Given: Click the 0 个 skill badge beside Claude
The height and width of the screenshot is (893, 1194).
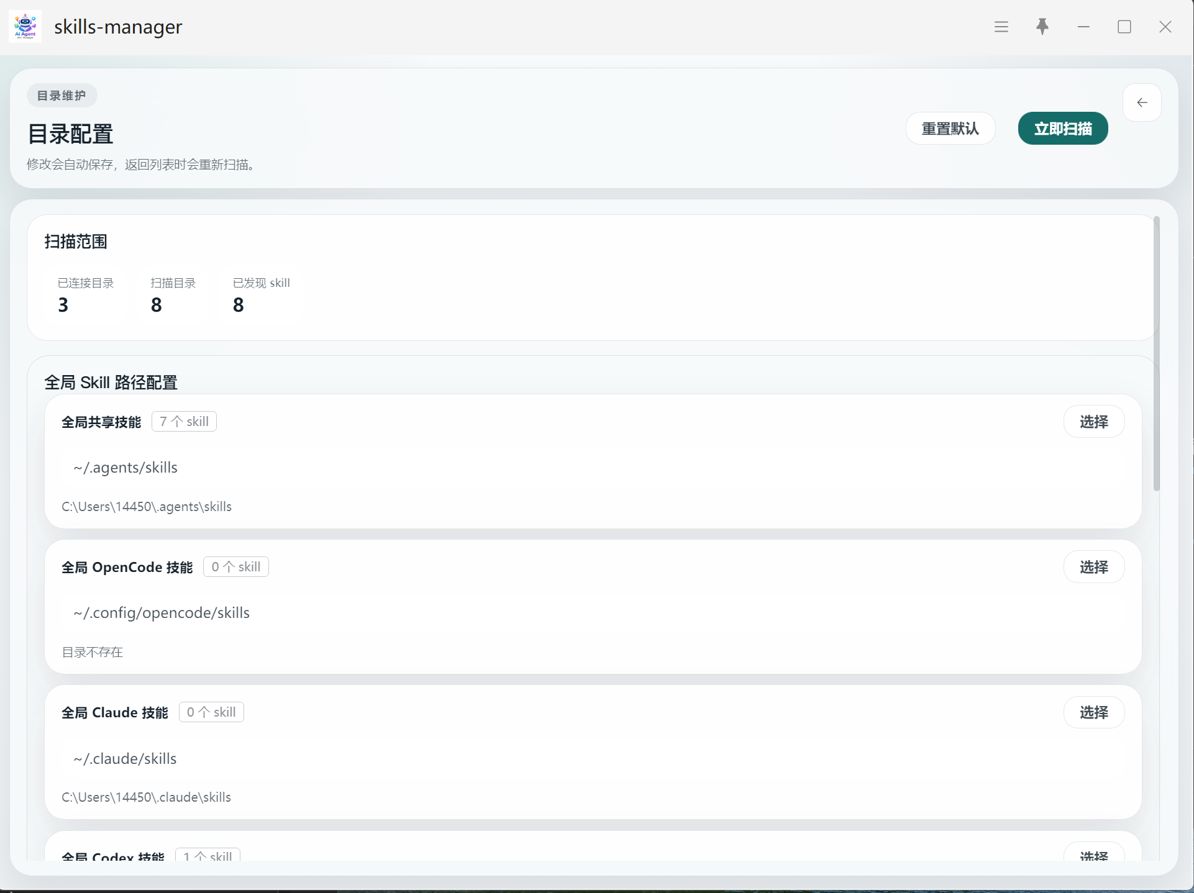Looking at the screenshot, I should (x=211, y=712).
